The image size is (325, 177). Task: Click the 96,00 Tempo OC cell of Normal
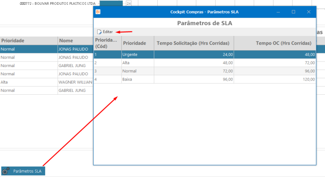pyautogui.click(x=275, y=71)
